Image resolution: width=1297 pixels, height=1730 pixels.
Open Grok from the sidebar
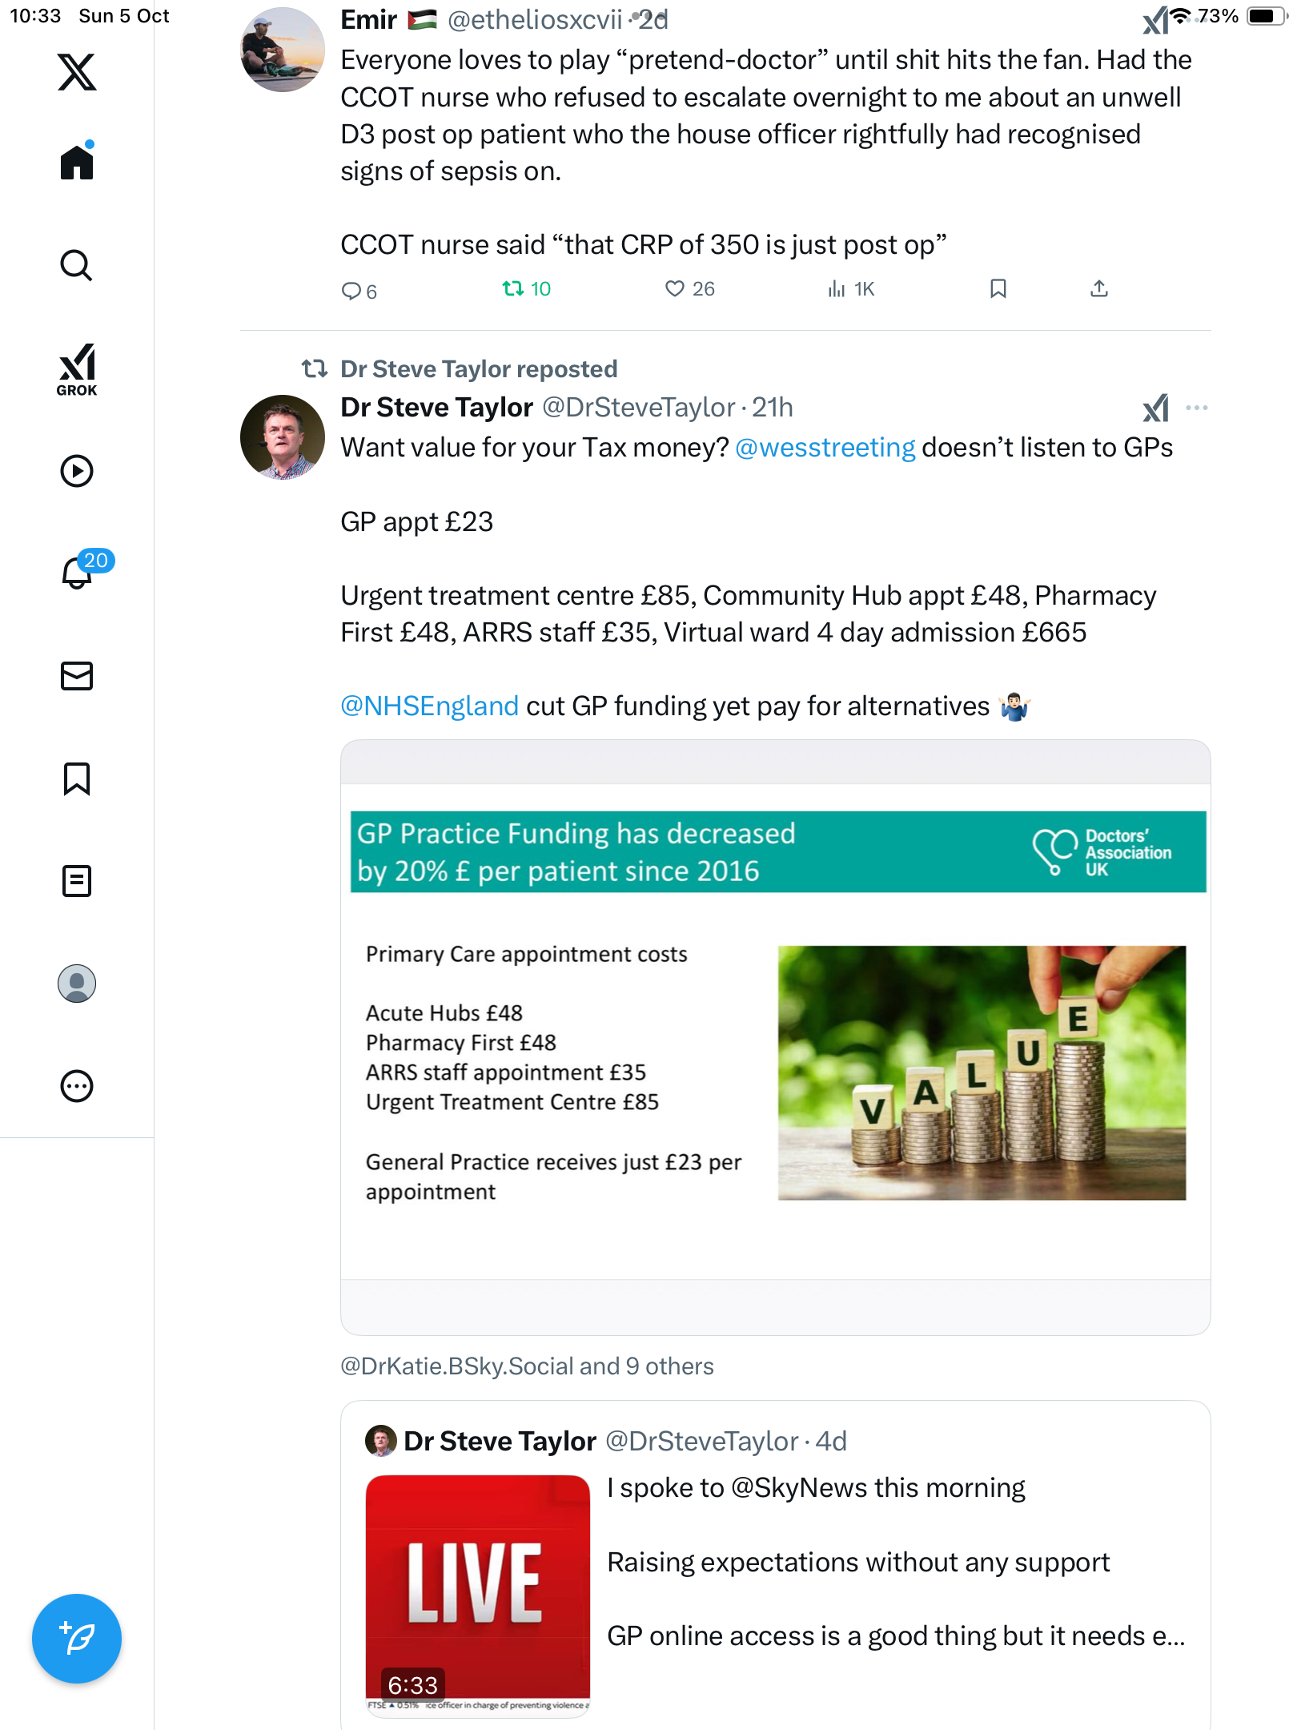(x=77, y=369)
